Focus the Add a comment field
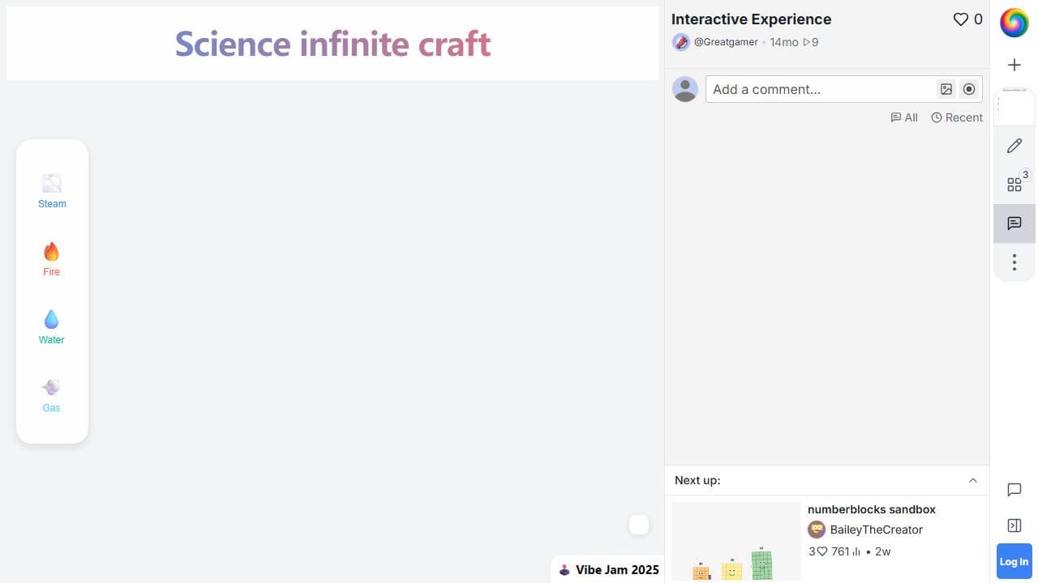This screenshot has height=583, width=1038. click(821, 89)
